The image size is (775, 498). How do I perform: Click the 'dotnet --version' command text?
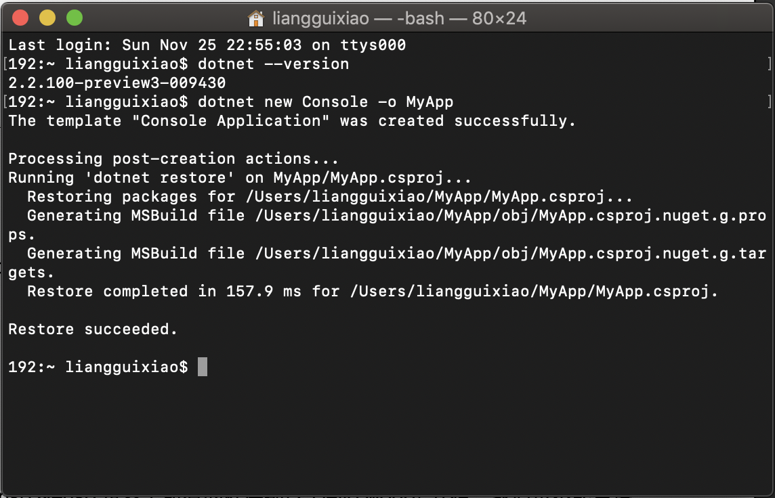click(273, 64)
